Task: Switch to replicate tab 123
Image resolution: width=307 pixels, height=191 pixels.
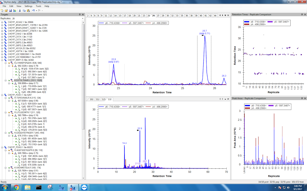Action: click(104, 99)
